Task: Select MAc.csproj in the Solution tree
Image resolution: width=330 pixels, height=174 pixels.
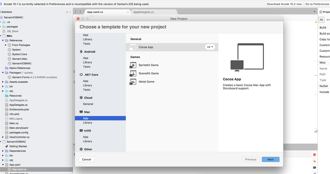Action: click(x=16, y=119)
